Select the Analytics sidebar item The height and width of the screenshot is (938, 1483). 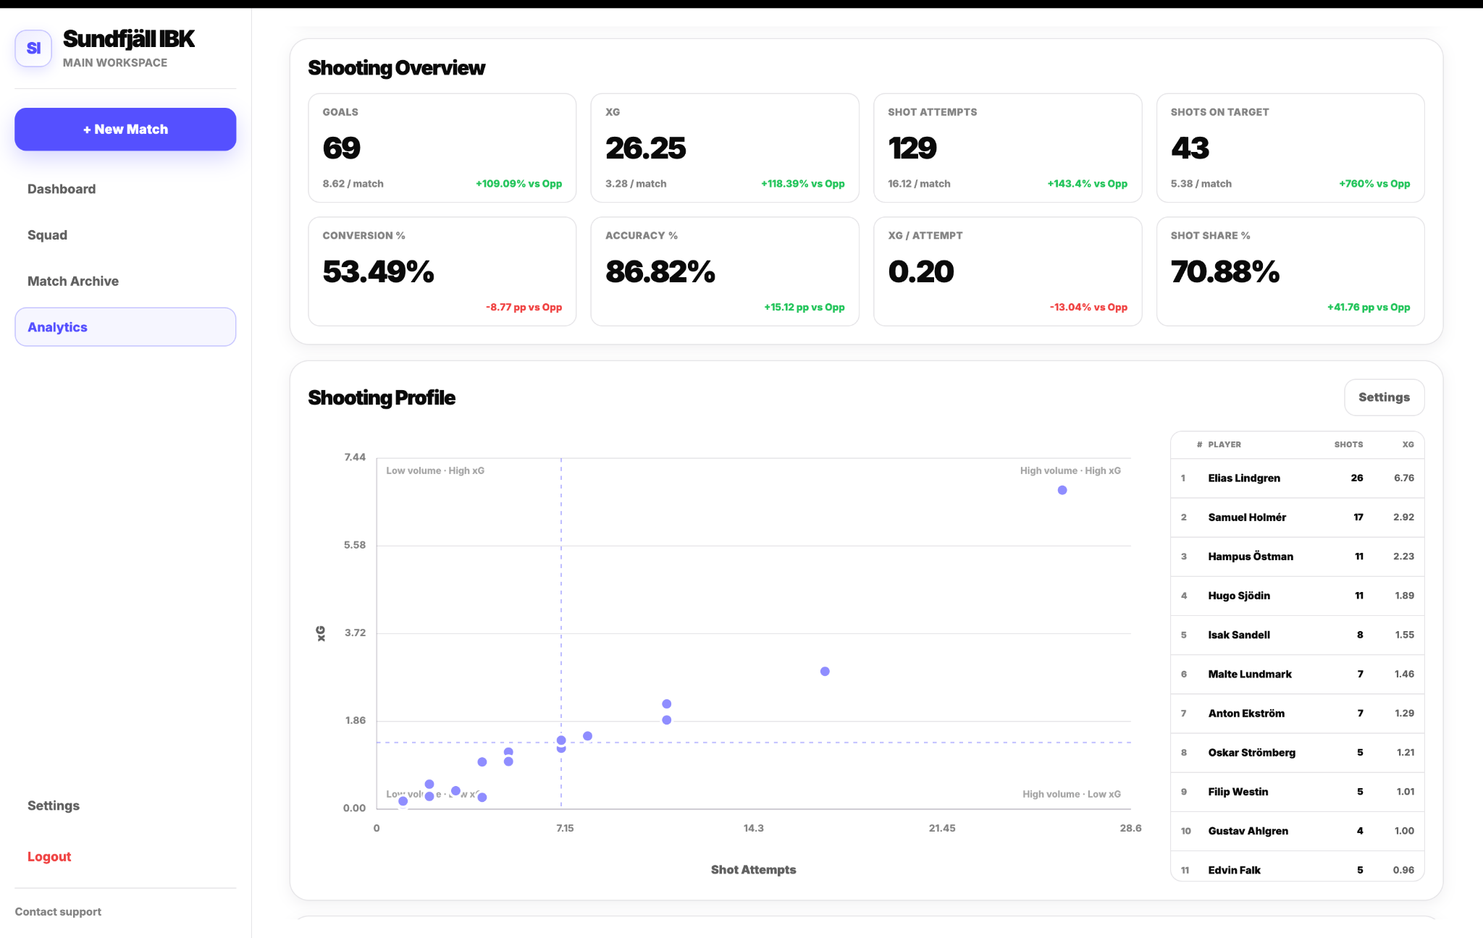(x=125, y=327)
